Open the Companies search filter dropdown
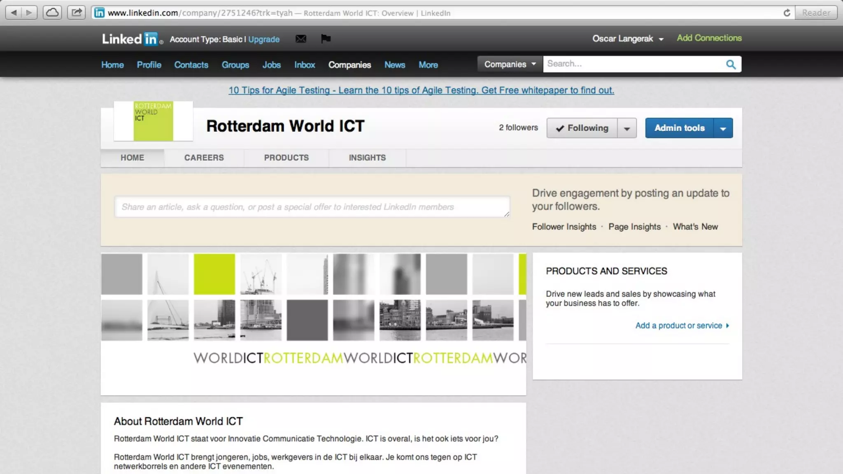The height and width of the screenshot is (474, 843). point(510,64)
